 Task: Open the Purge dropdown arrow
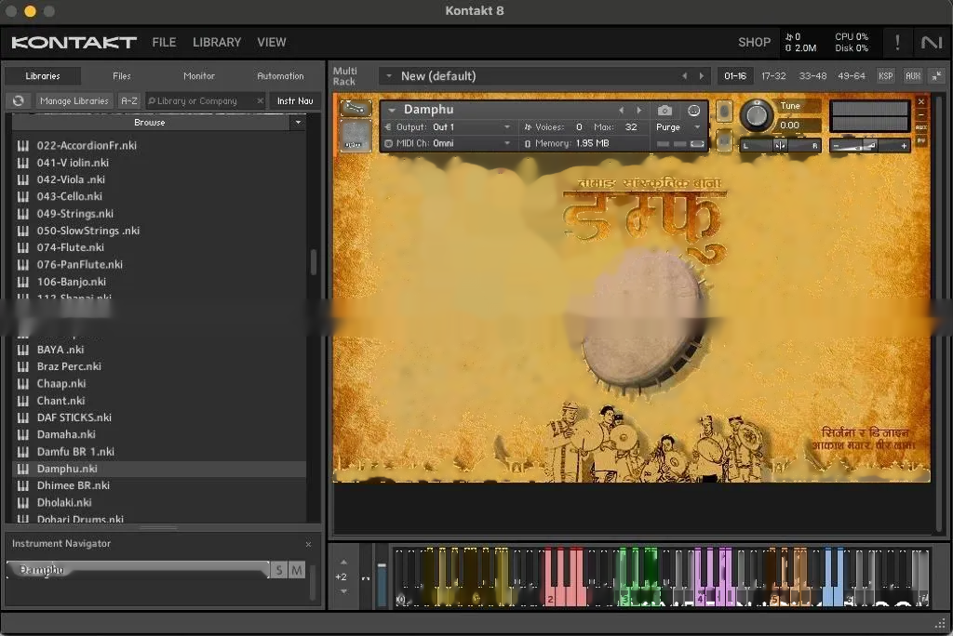(x=694, y=126)
